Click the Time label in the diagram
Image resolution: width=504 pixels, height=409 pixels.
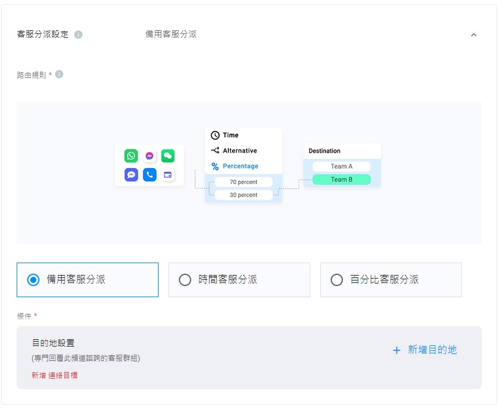(x=231, y=135)
